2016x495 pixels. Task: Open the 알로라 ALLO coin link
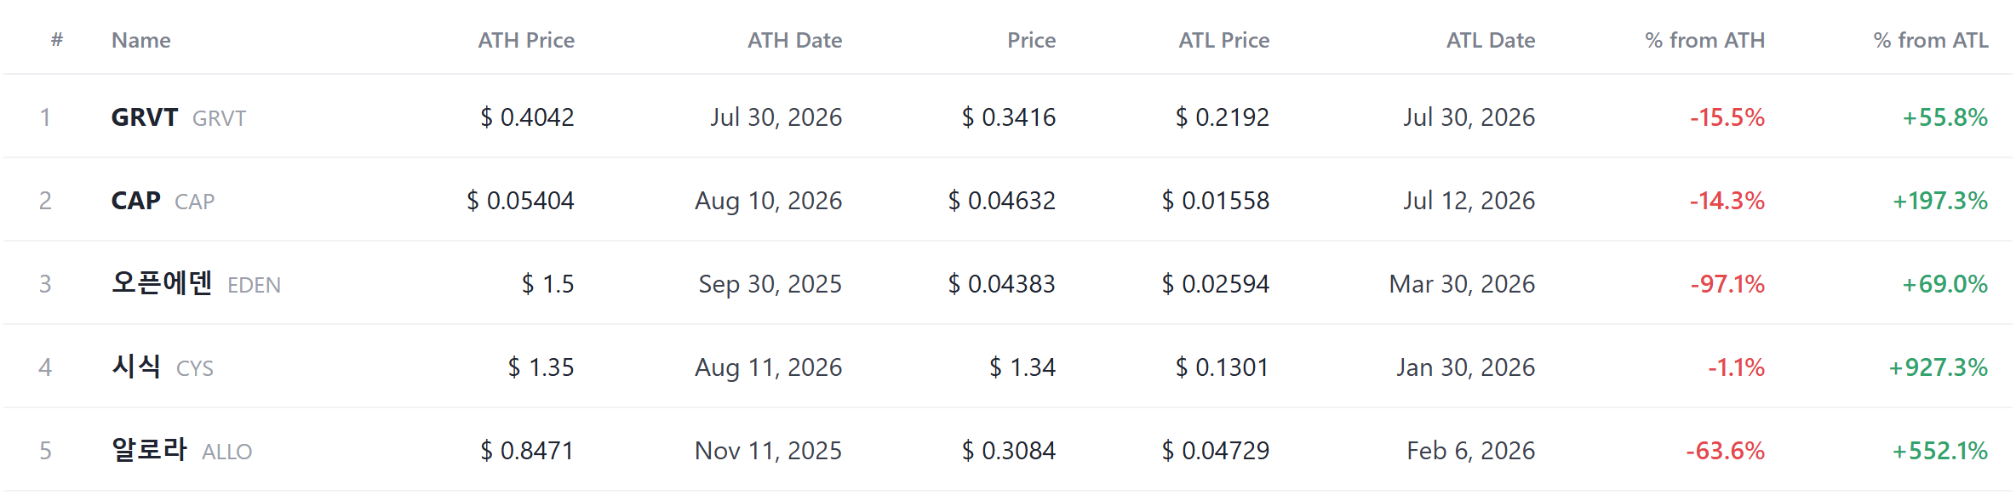(x=182, y=450)
